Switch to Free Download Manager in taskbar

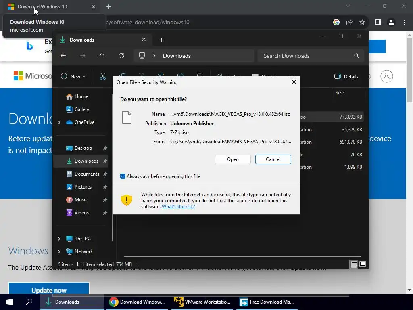(267, 302)
